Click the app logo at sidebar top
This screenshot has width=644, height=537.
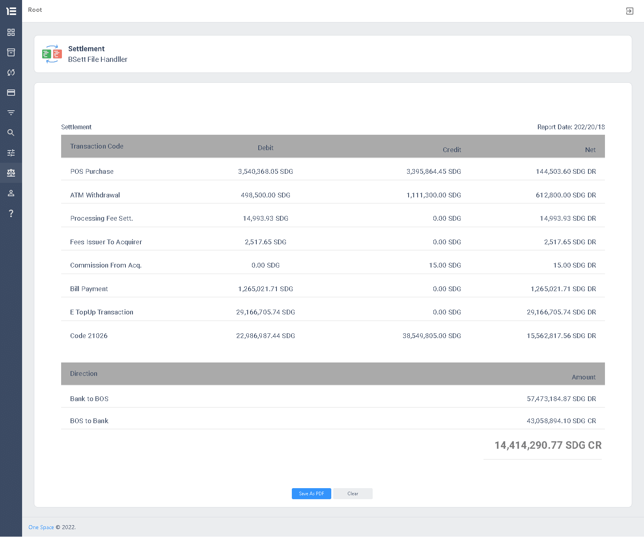(11, 11)
